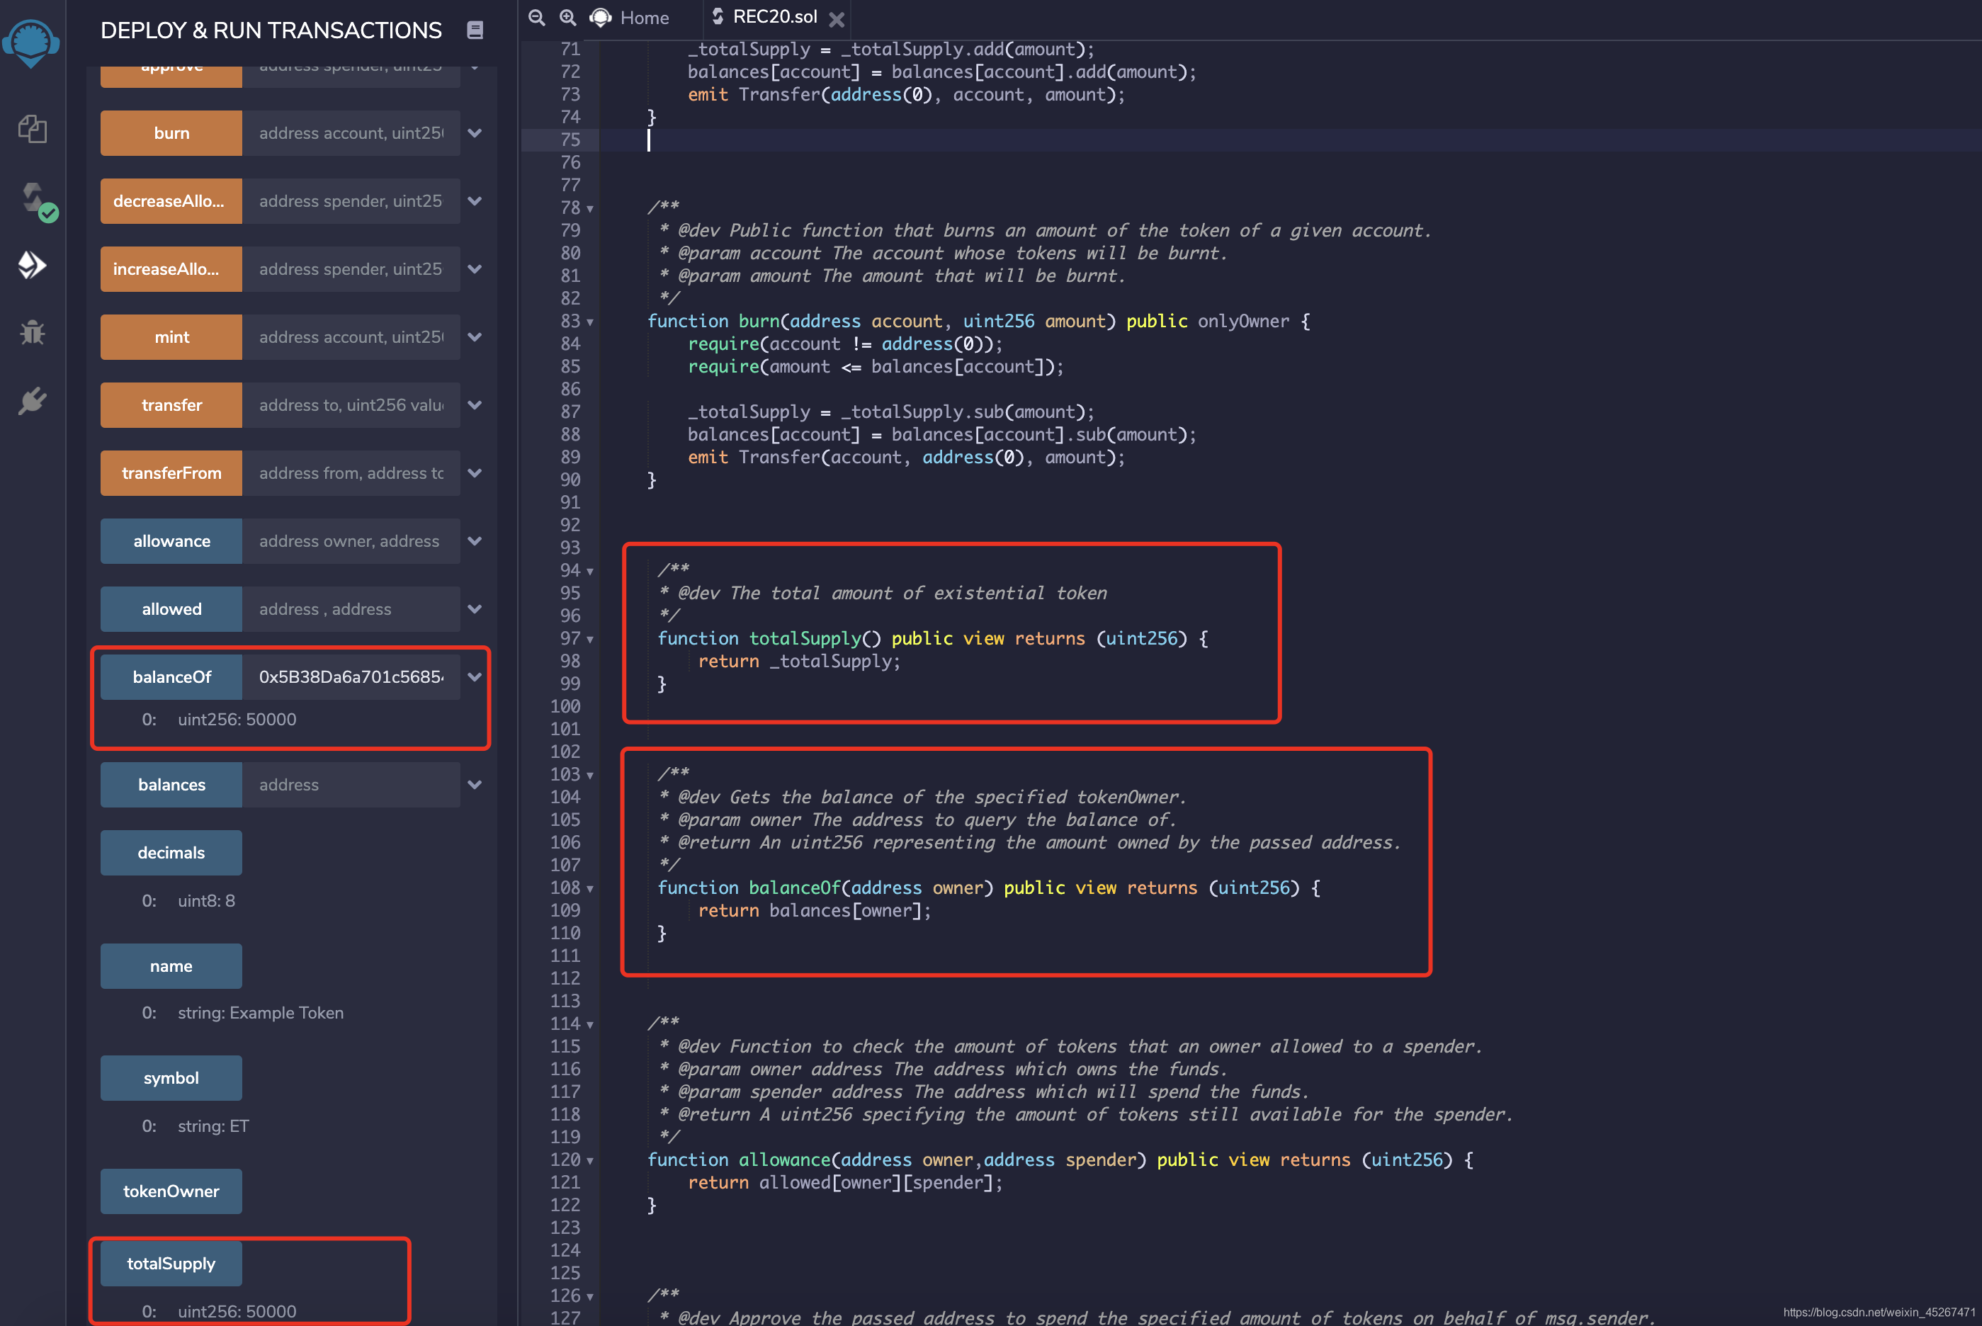1982x1326 pixels.
Task: Open the Plugin manager plug icon
Action: [32, 400]
